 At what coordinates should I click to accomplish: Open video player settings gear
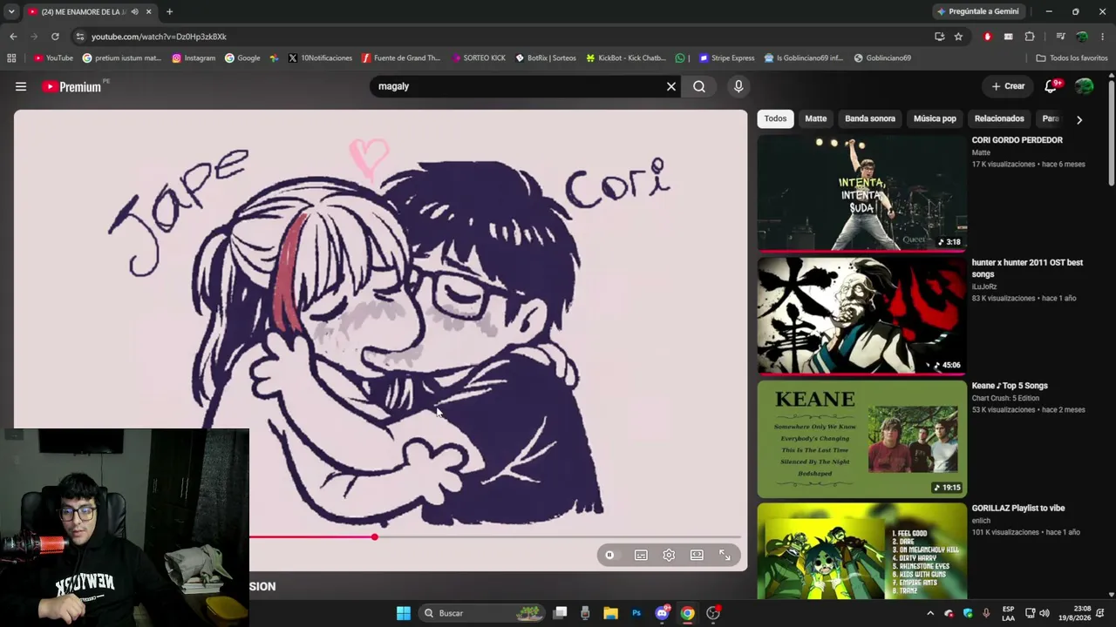[669, 556]
